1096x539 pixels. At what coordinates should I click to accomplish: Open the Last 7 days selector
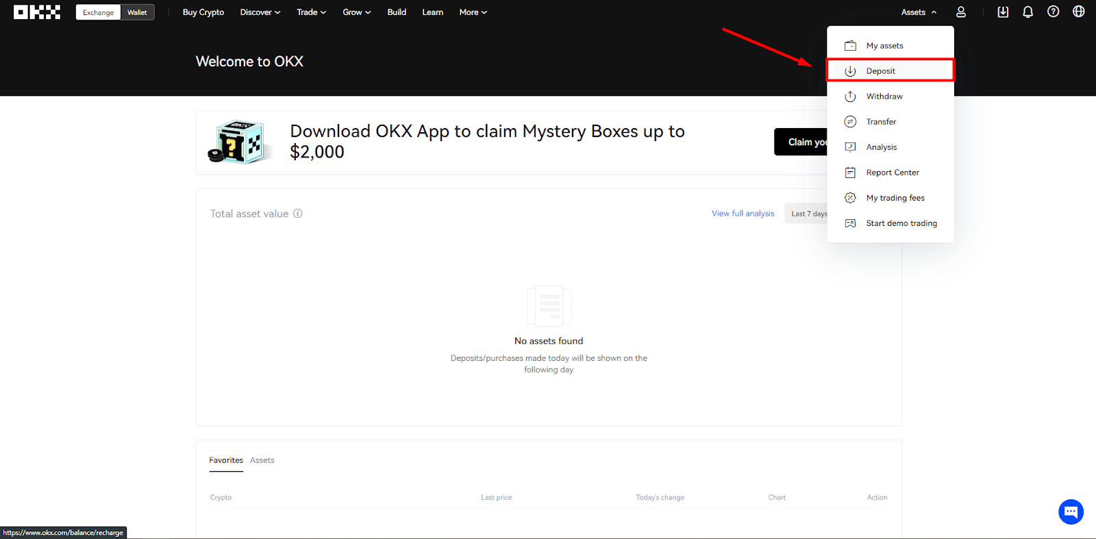coord(806,214)
